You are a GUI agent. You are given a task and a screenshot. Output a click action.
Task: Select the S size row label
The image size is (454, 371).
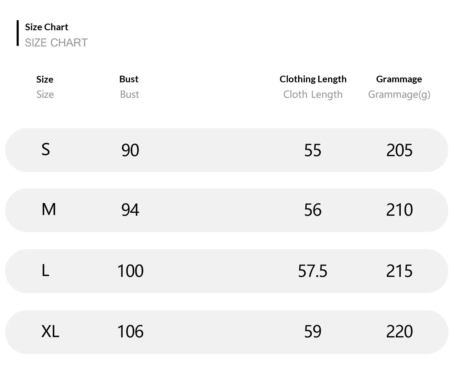point(46,149)
